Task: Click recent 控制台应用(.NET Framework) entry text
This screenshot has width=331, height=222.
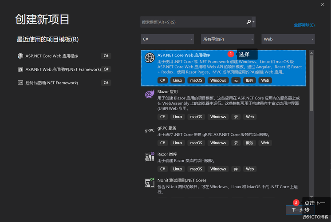Action: [x=52, y=83]
